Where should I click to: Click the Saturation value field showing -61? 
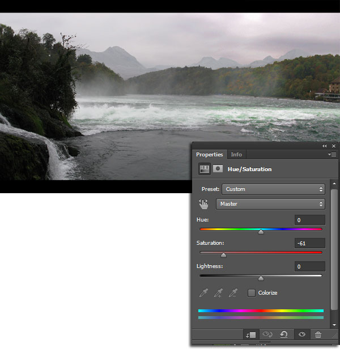click(310, 243)
